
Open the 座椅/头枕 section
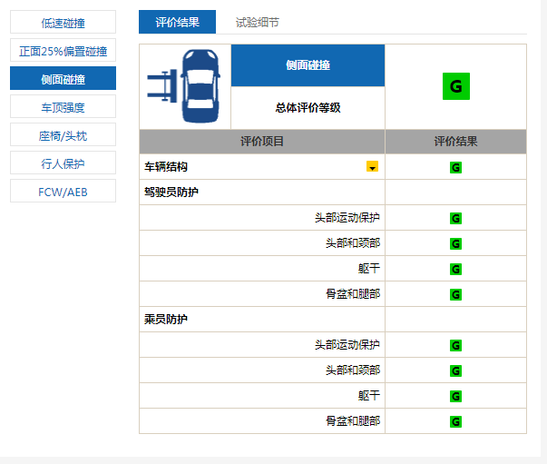[63, 134]
